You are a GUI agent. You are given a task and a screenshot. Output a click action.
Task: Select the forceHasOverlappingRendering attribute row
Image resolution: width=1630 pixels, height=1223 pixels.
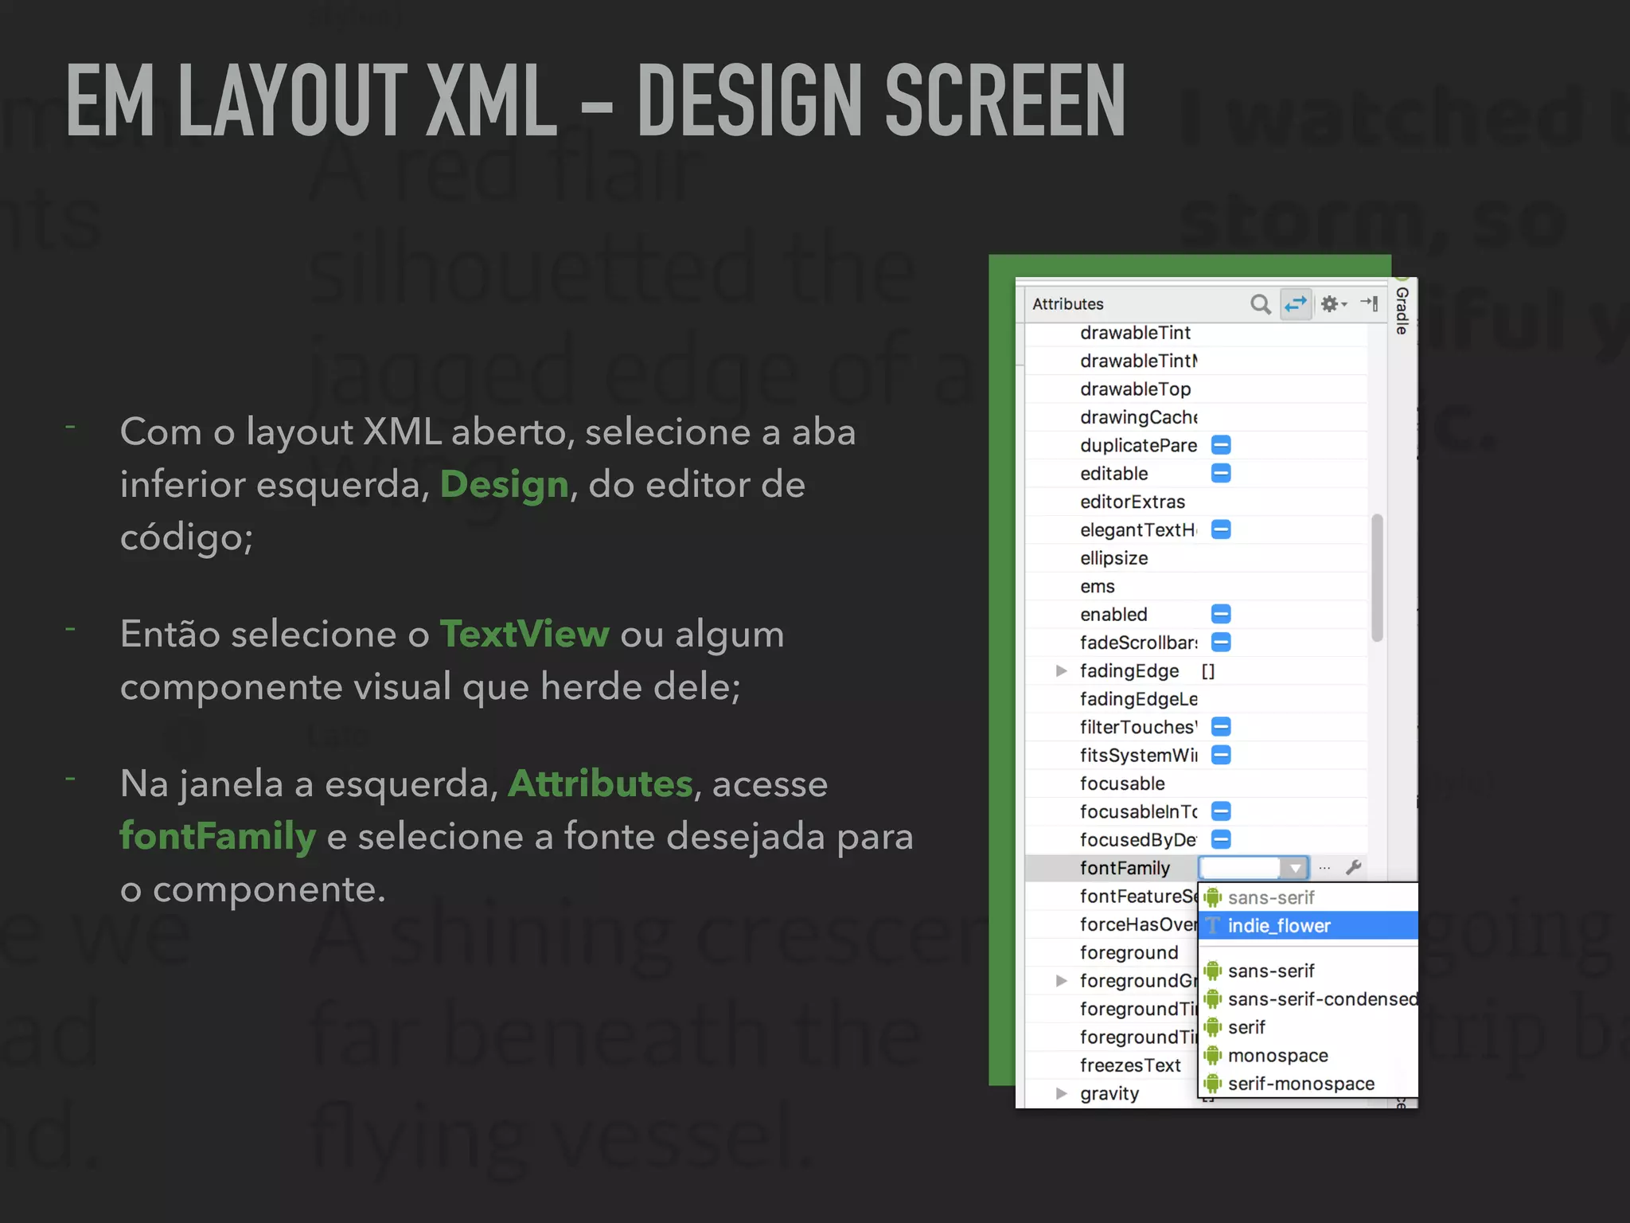1112,924
